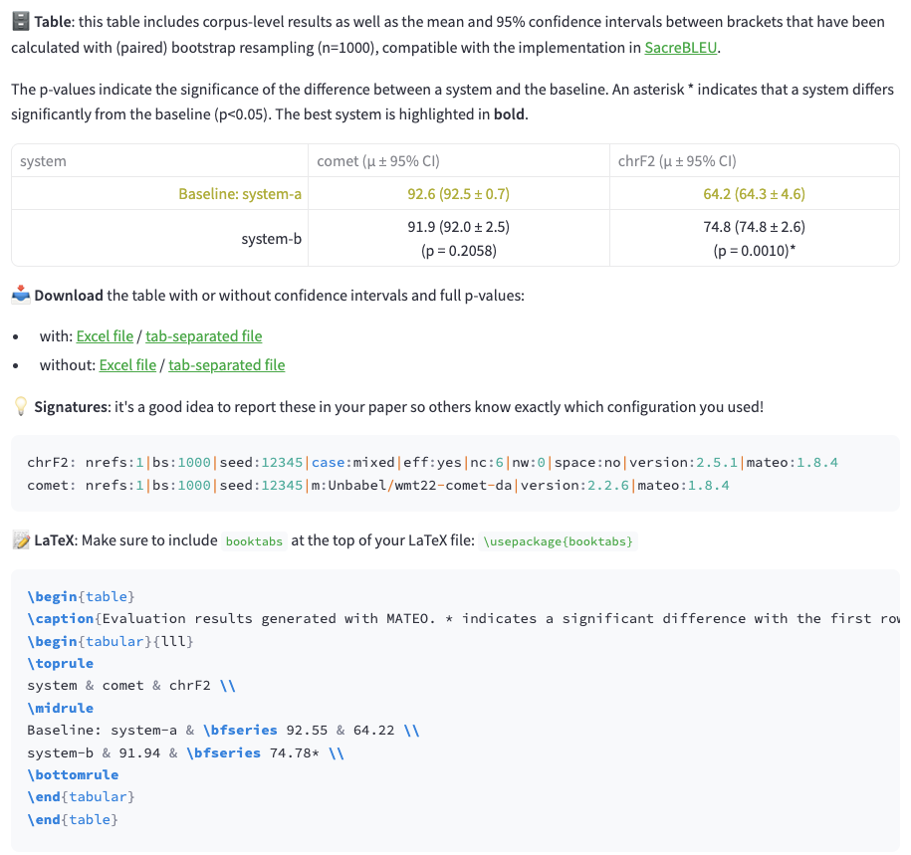911x855 pixels.
Task: Click the '\end{tabular}' LaTeX line
Action: (x=81, y=797)
